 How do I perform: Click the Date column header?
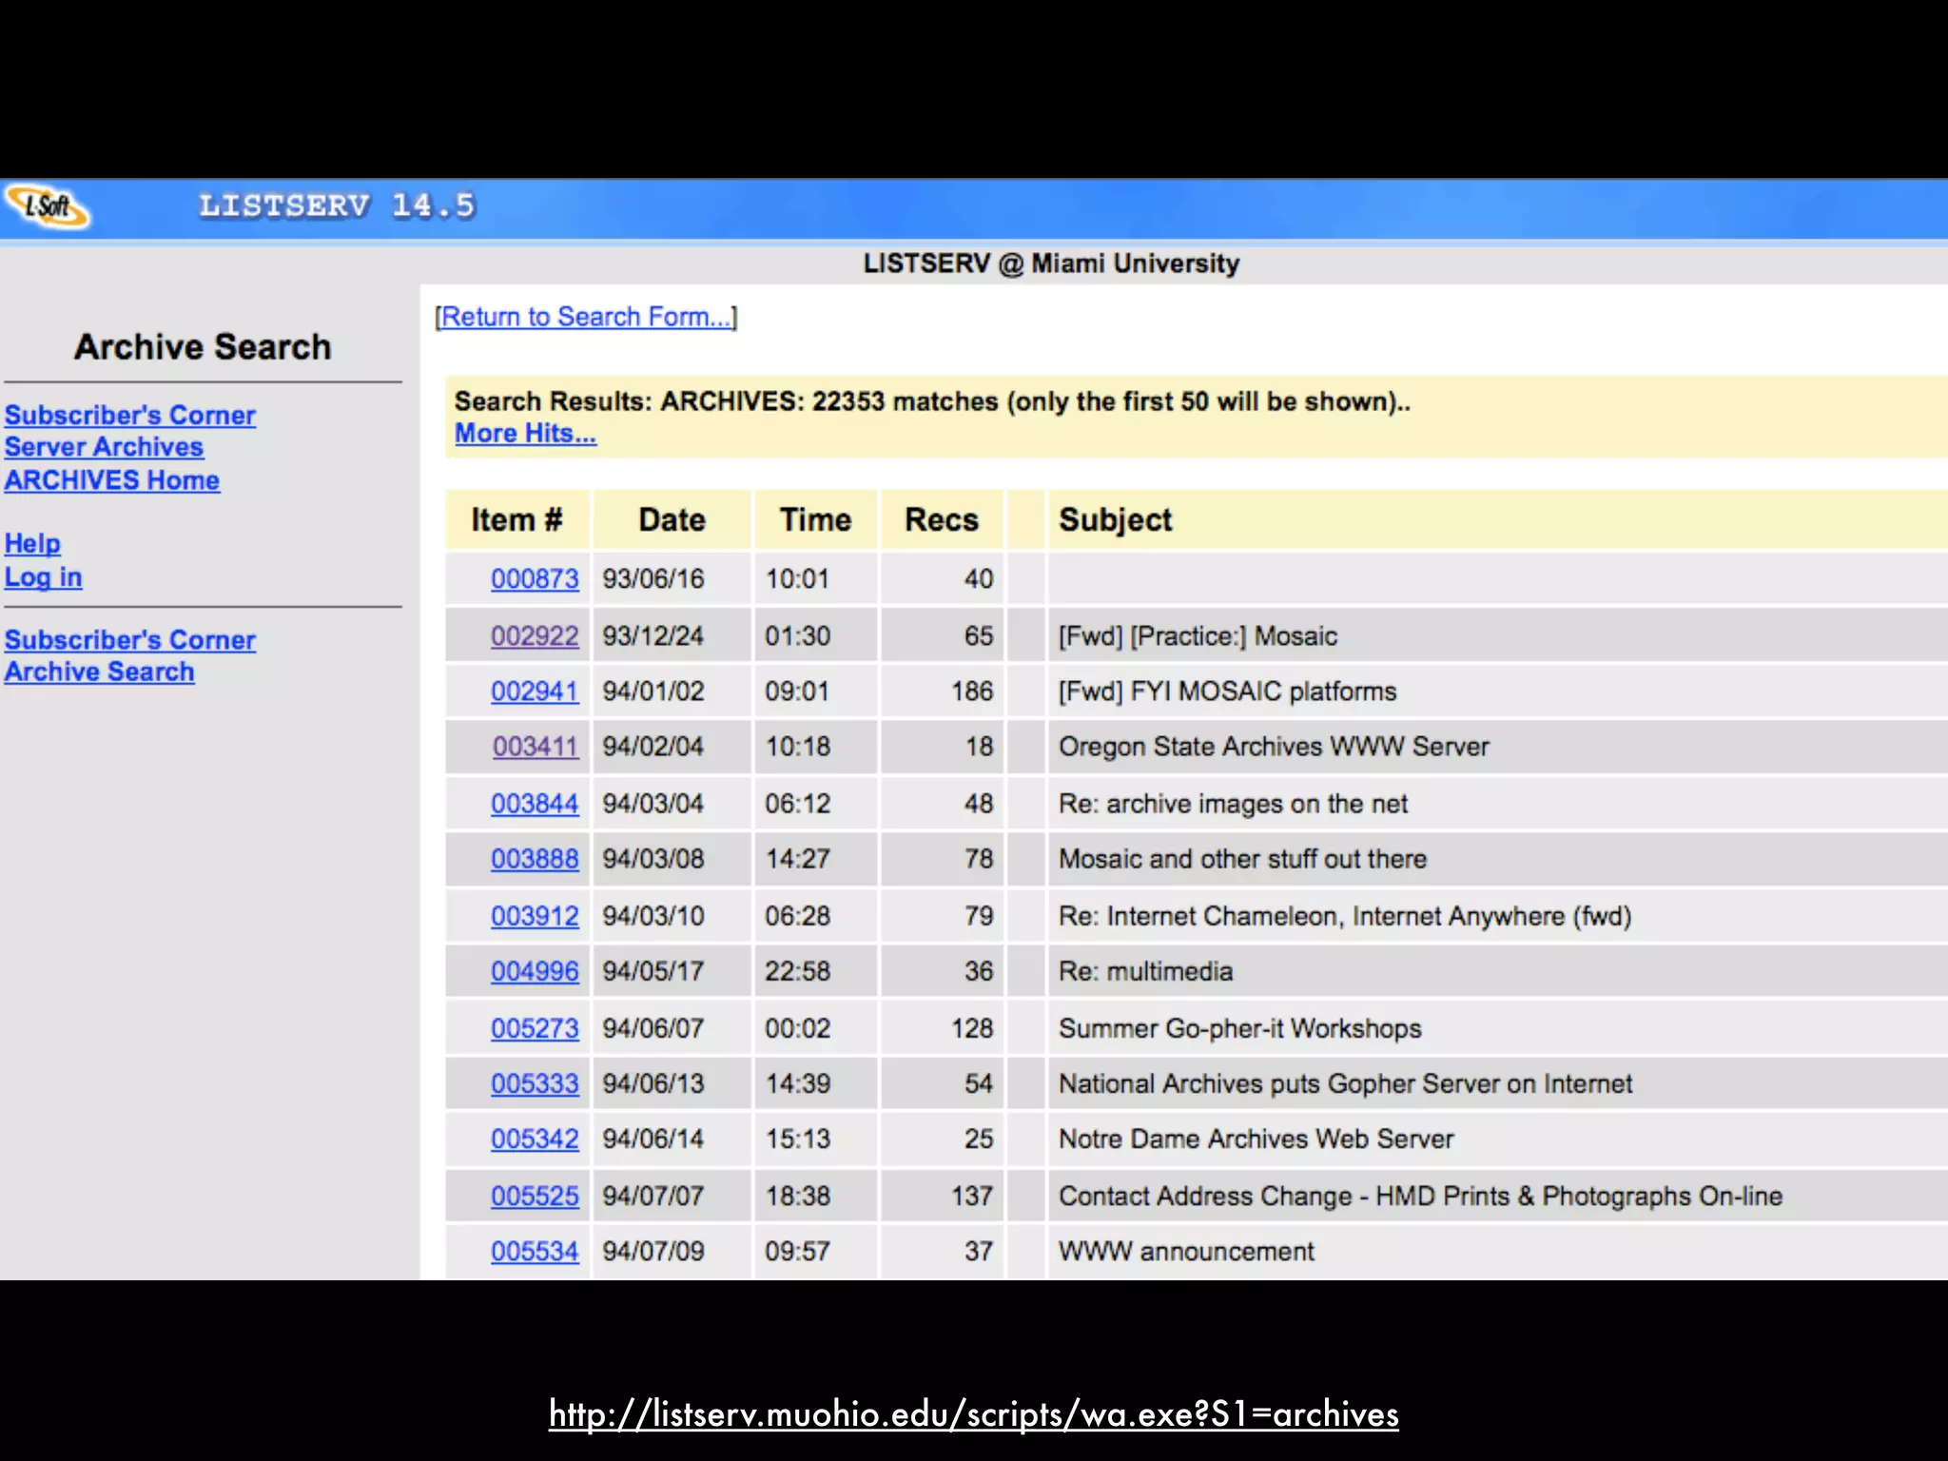[x=672, y=520]
